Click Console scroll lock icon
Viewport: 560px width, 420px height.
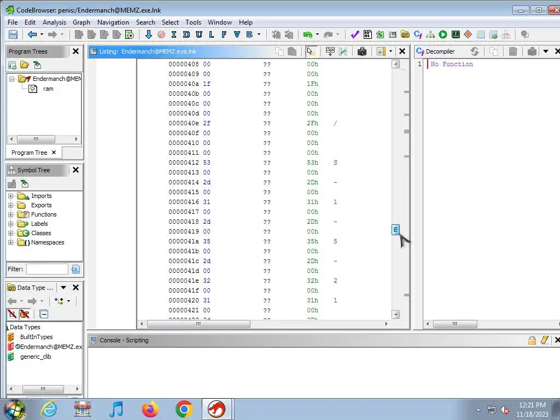click(532, 340)
